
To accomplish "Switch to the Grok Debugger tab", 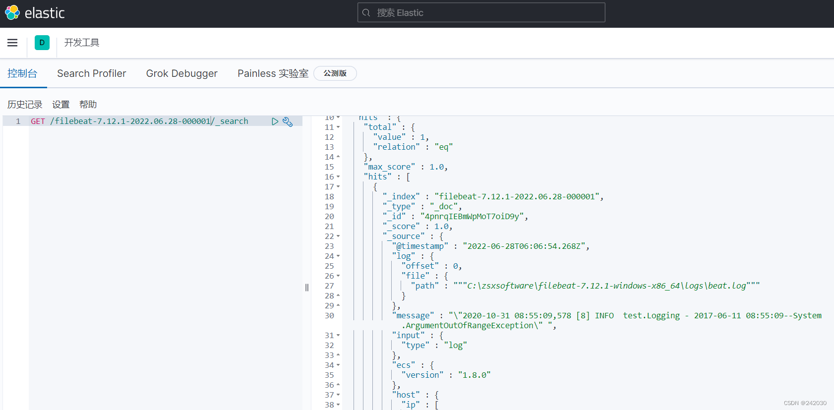I will point(182,73).
